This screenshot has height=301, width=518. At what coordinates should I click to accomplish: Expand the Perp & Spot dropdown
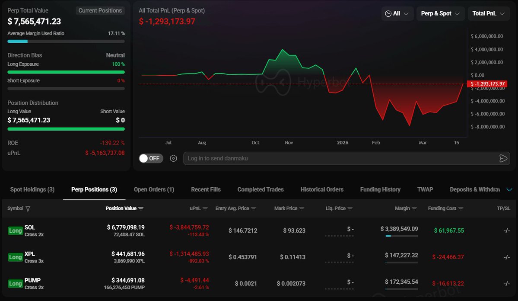point(440,13)
